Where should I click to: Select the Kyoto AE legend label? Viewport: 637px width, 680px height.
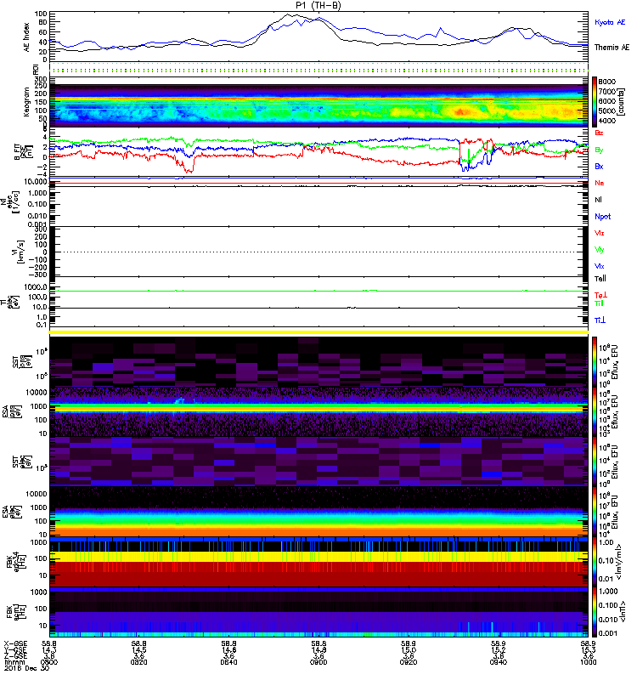610,22
